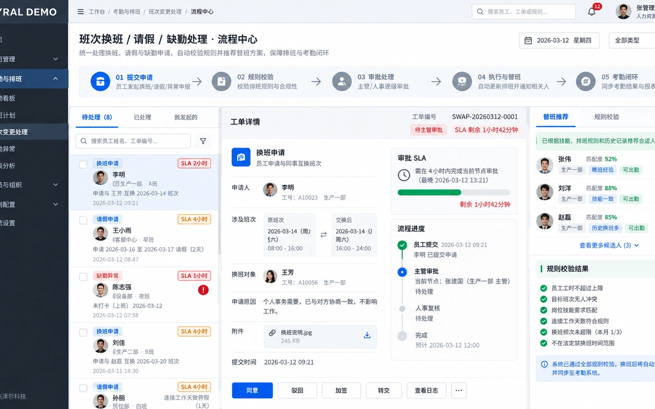The image size is (655, 409).
Task: Click the attachment paperclip icon
Action: click(x=272, y=333)
